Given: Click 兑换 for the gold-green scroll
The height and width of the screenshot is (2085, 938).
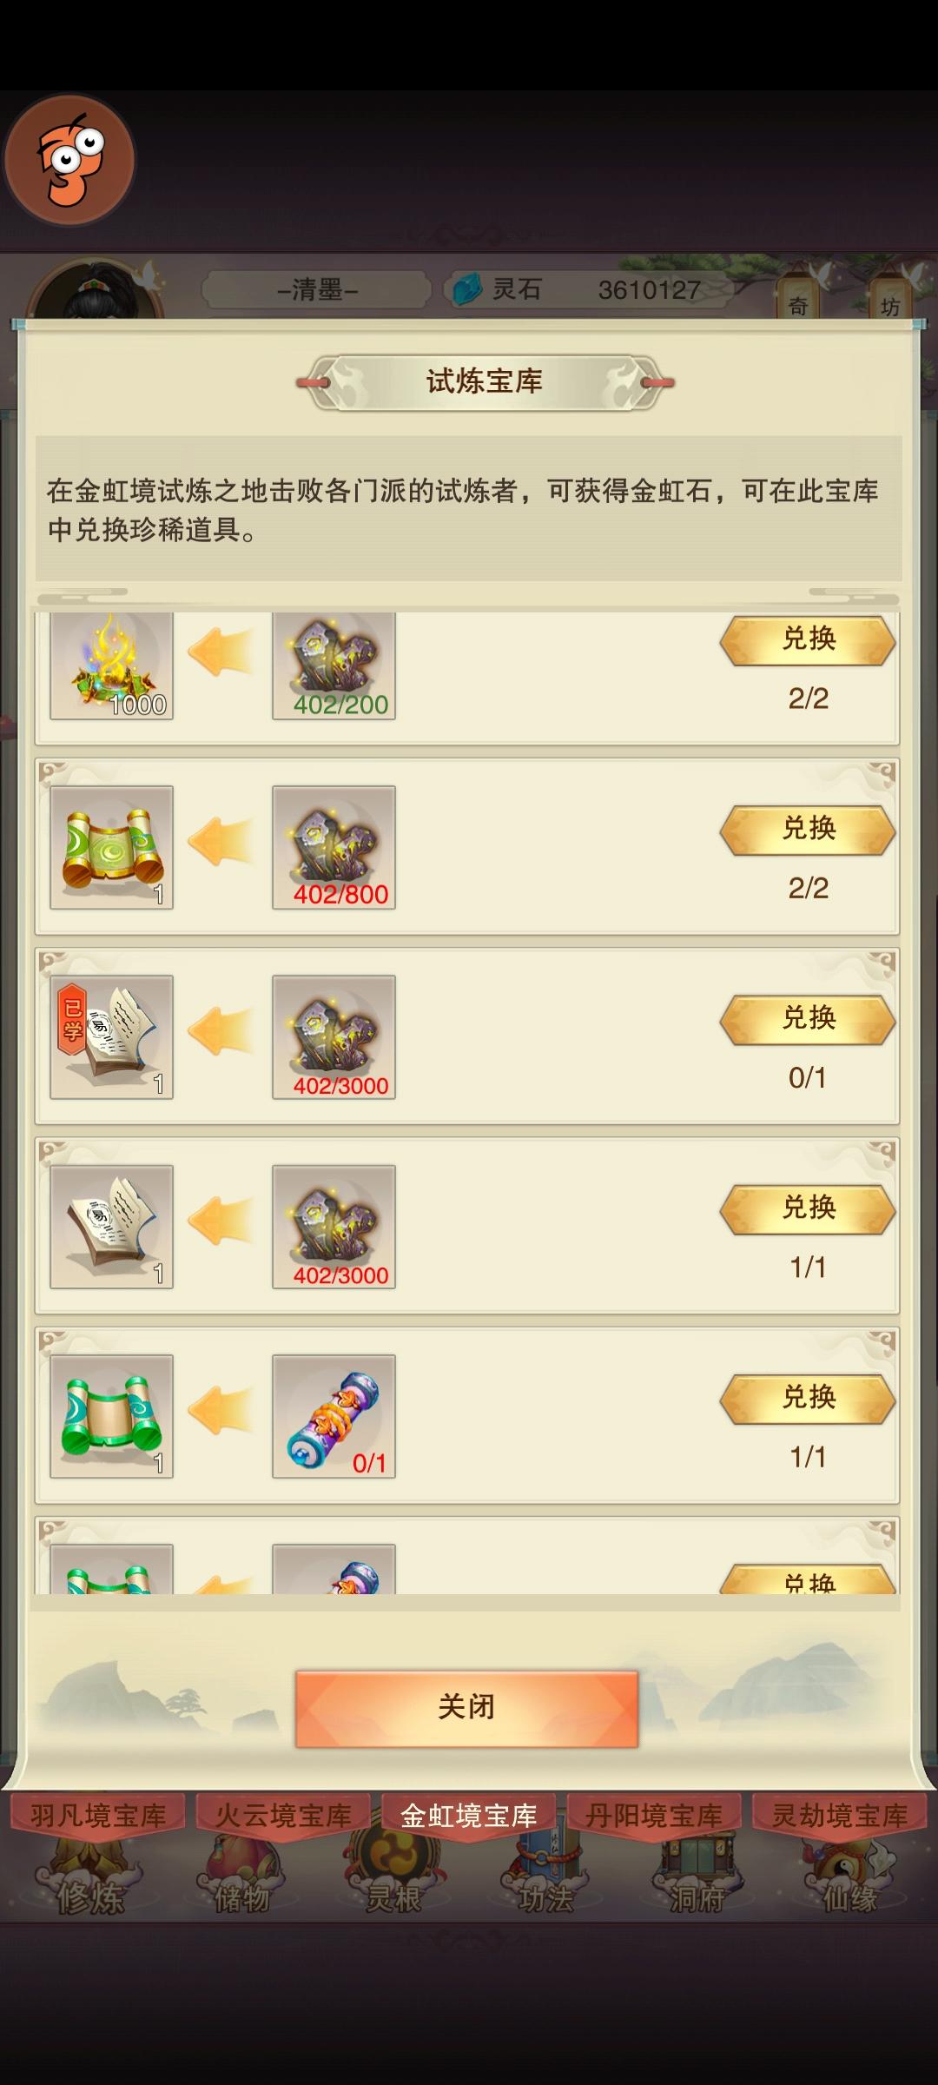Looking at the screenshot, I should [808, 830].
